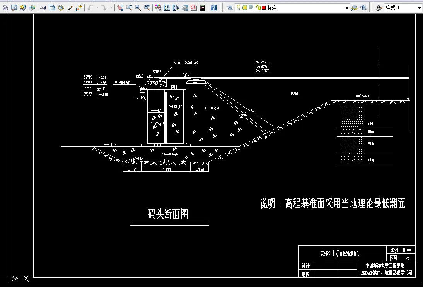Click the Print icon to plot drawing

click(5, 7)
